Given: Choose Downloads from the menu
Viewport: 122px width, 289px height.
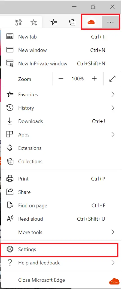Looking at the screenshot, I should (60, 121).
